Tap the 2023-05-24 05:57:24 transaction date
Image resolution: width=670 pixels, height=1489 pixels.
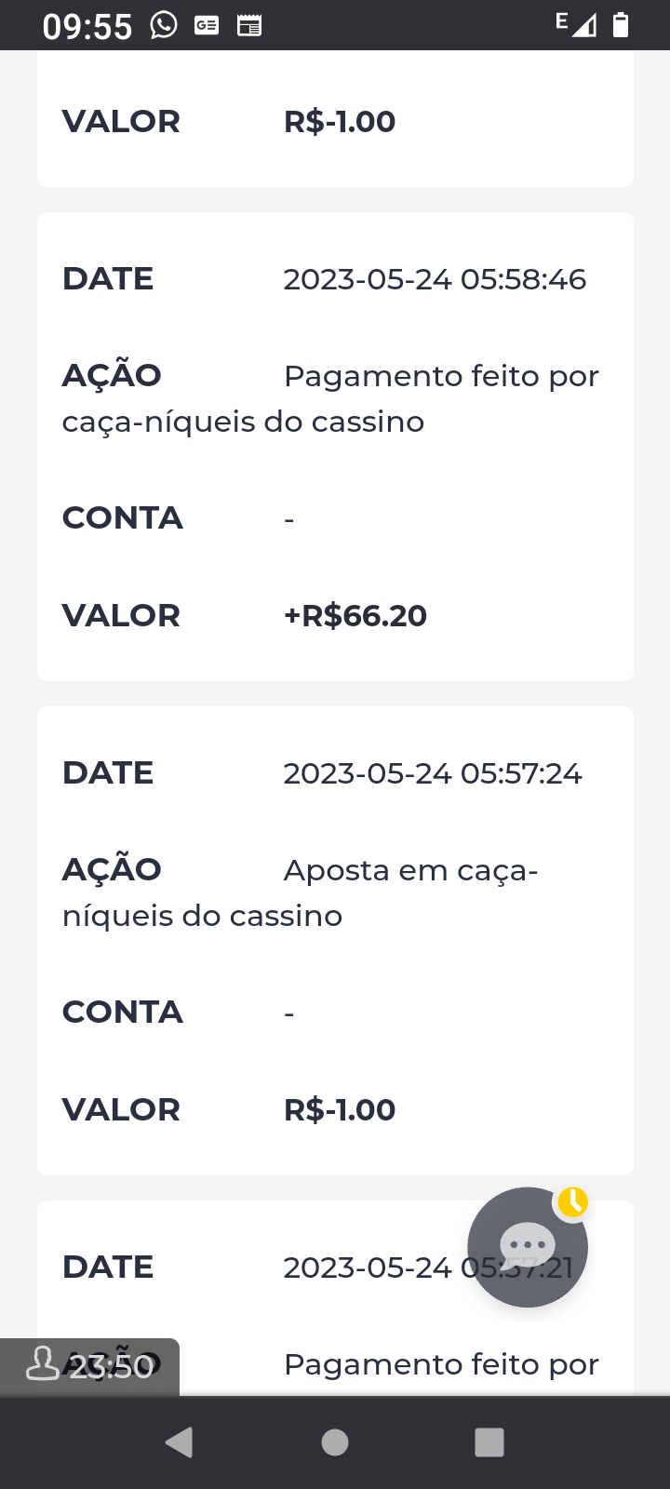tap(432, 773)
